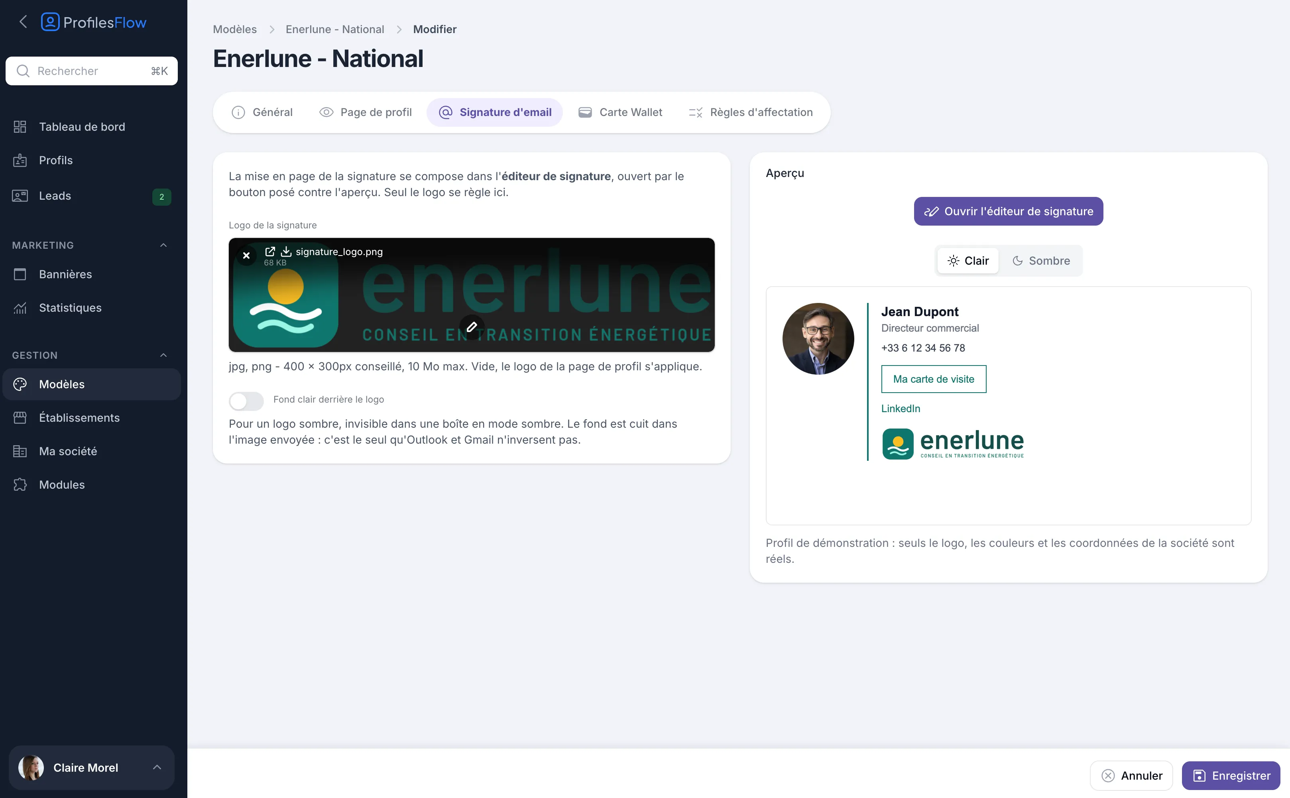Click the Modifier breadcrumb text
Screen dimensions: 1290x798
[x=435, y=29]
